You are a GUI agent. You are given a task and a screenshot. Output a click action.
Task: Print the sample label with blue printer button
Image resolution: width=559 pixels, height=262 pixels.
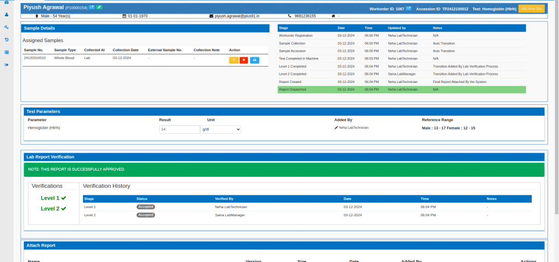pyautogui.click(x=254, y=60)
